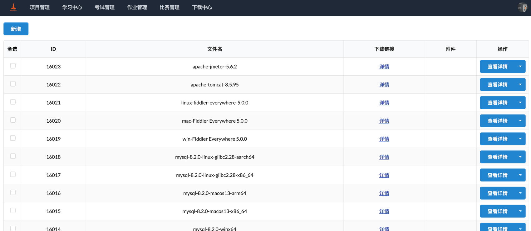Toggle checkbox for mysql-8.2.0-macos13-arm64

[x=13, y=192]
